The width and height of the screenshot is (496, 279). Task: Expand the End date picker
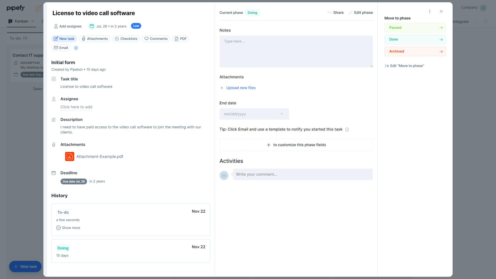(x=281, y=114)
